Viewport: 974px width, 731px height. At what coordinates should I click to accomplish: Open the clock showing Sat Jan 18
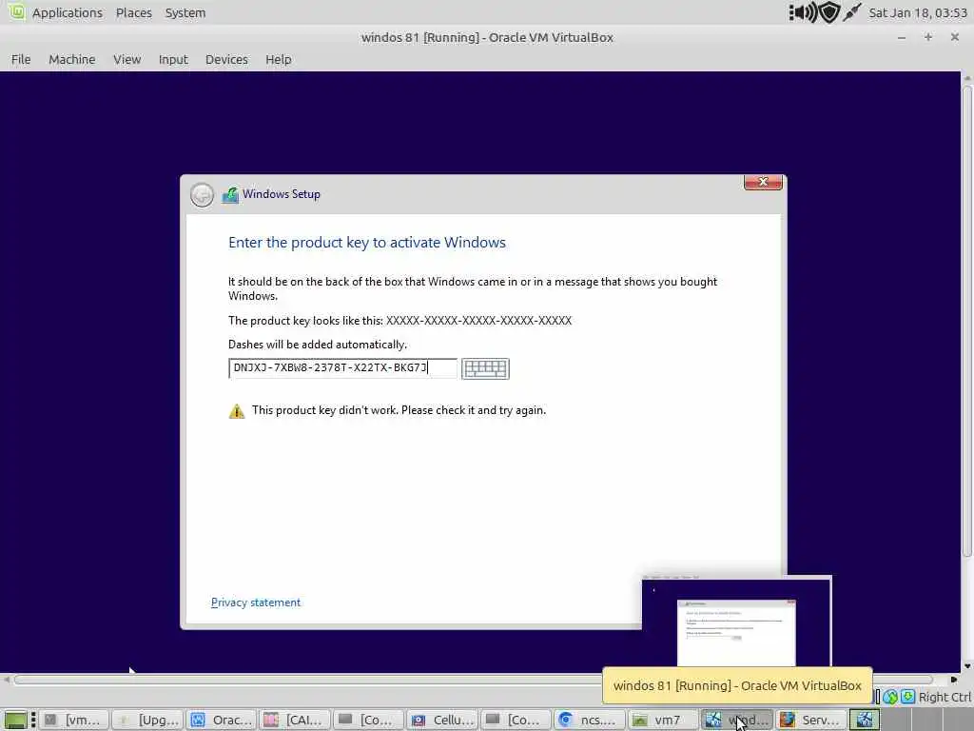tap(918, 12)
